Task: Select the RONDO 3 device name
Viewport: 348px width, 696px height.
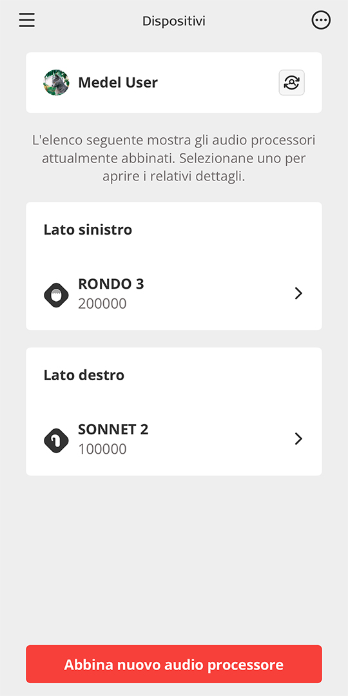Action: coord(111,284)
